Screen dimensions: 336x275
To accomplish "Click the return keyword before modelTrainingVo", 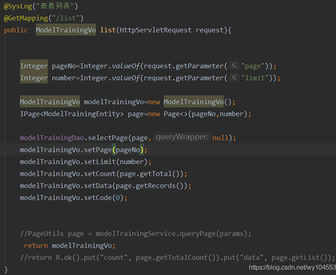I will pyautogui.click(x=36, y=245).
